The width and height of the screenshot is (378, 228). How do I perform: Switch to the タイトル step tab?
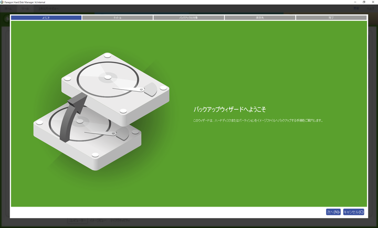click(x=118, y=17)
